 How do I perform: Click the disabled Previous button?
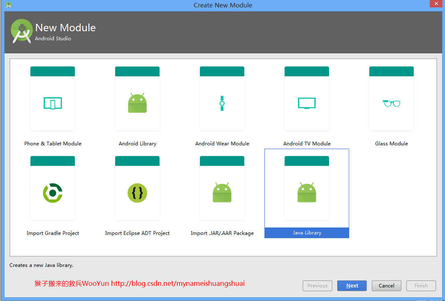click(x=318, y=286)
